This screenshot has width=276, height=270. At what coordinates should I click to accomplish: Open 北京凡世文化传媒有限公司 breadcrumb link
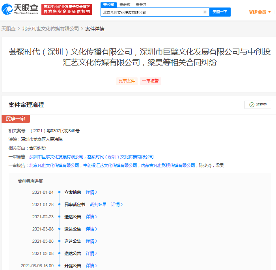tap(50, 29)
